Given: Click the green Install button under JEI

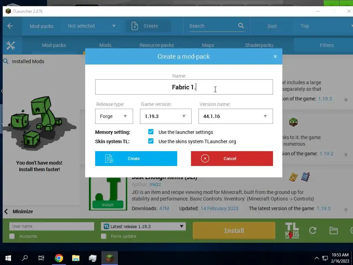Looking at the screenshot, I should (x=108, y=205).
